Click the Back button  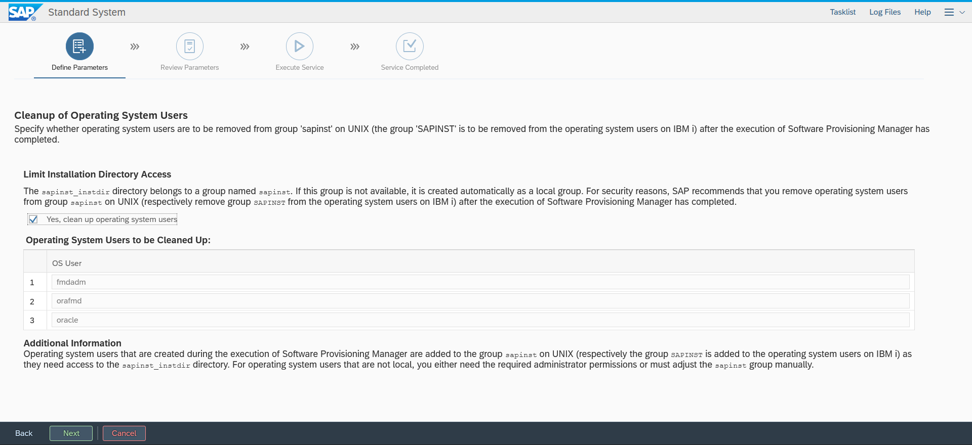(24, 433)
